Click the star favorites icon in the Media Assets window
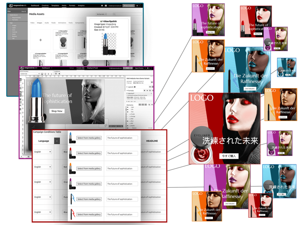The width and height of the screenshot is (300, 225). click(102, 6)
